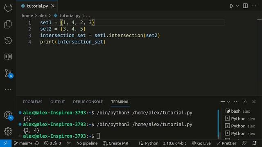
Task: Click the print(intersection_set) line
Action: (x=73, y=42)
